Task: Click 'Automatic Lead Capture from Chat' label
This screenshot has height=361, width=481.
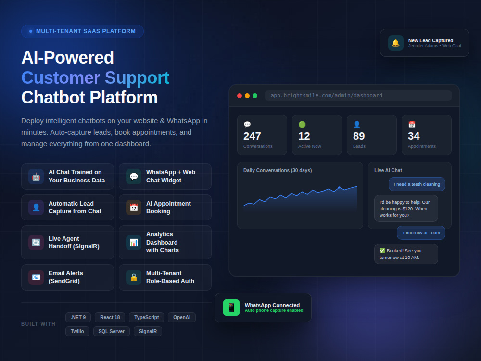Action: (75, 207)
